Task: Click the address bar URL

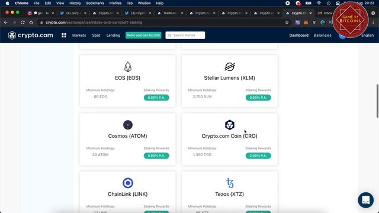Action: (x=94, y=22)
